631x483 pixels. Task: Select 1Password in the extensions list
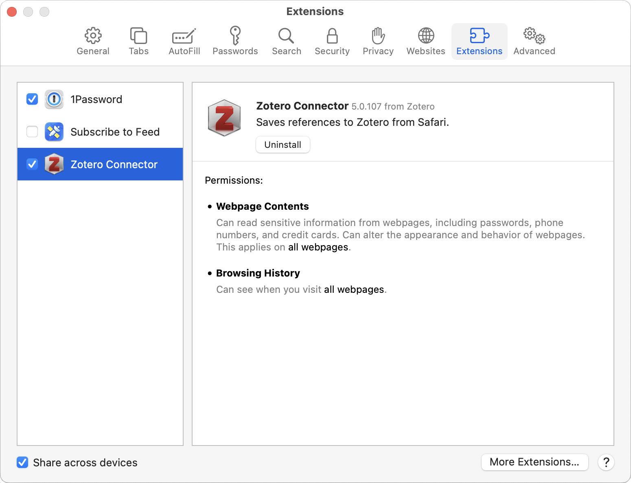[x=96, y=99]
